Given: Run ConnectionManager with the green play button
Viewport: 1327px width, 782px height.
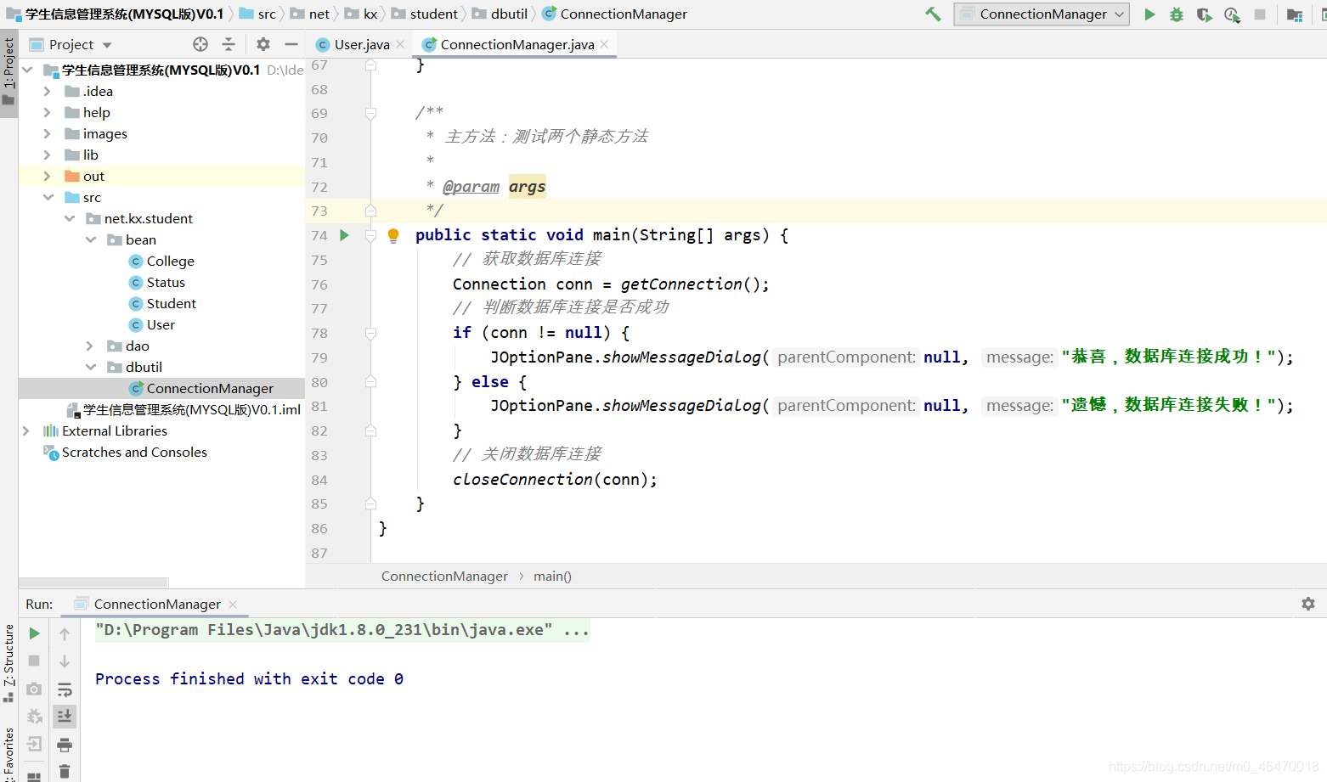Looking at the screenshot, I should click(x=1149, y=14).
